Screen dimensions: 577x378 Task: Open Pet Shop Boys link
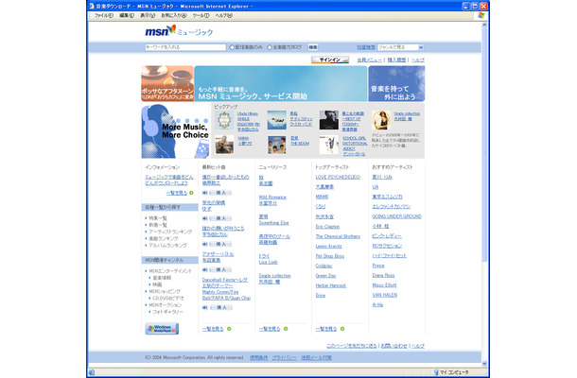click(x=330, y=256)
